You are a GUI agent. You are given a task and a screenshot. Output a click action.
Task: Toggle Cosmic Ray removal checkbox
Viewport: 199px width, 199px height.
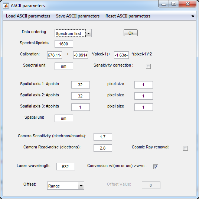pyautogui.click(x=185, y=148)
